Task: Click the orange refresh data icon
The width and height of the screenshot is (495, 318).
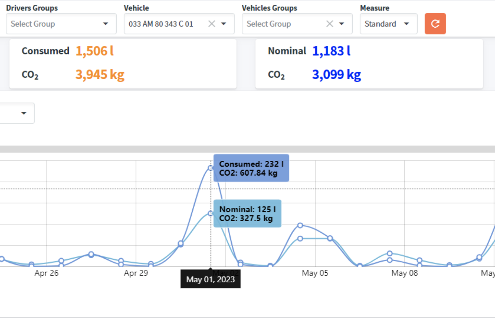Action: click(435, 24)
